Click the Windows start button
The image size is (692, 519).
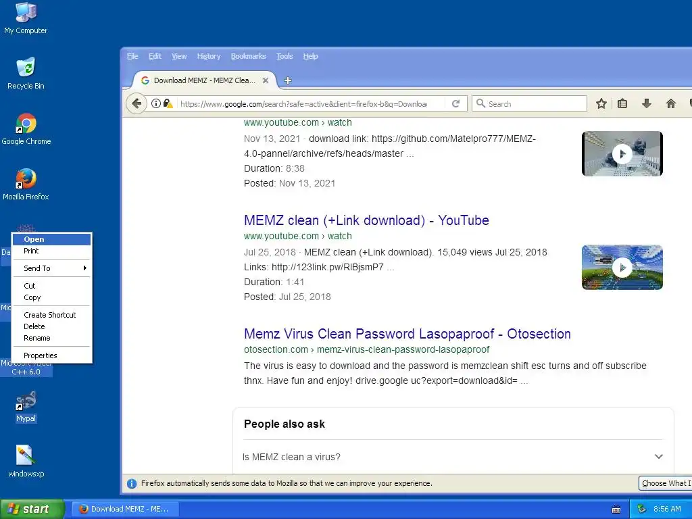coord(32,509)
